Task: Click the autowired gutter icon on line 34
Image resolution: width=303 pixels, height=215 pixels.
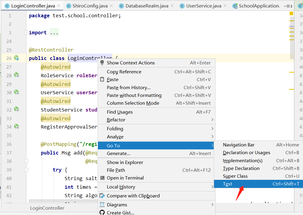Action: click(17, 126)
